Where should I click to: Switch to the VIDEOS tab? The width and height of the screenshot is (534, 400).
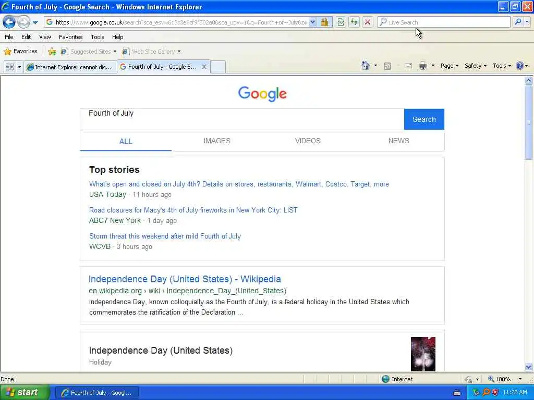(308, 141)
